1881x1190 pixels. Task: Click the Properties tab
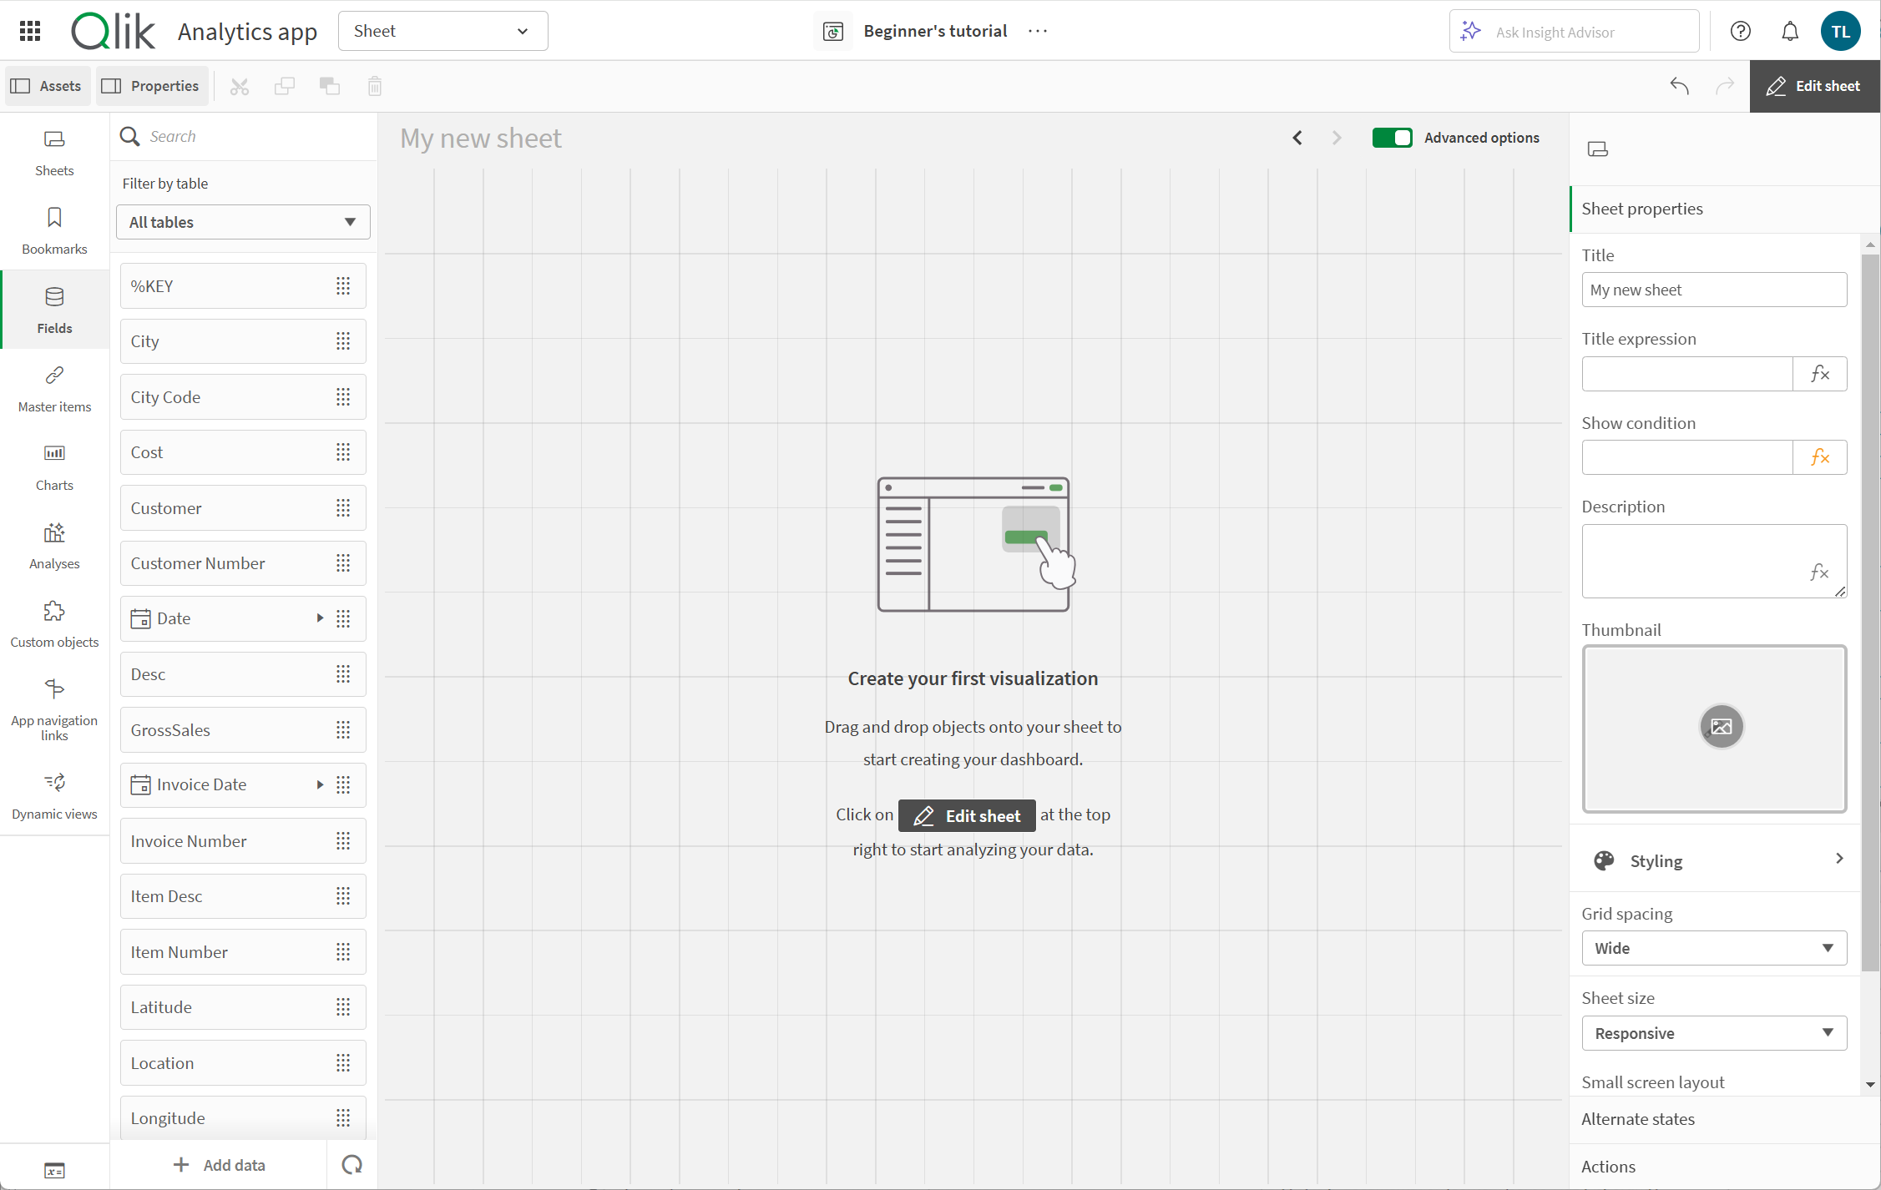point(149,85)
